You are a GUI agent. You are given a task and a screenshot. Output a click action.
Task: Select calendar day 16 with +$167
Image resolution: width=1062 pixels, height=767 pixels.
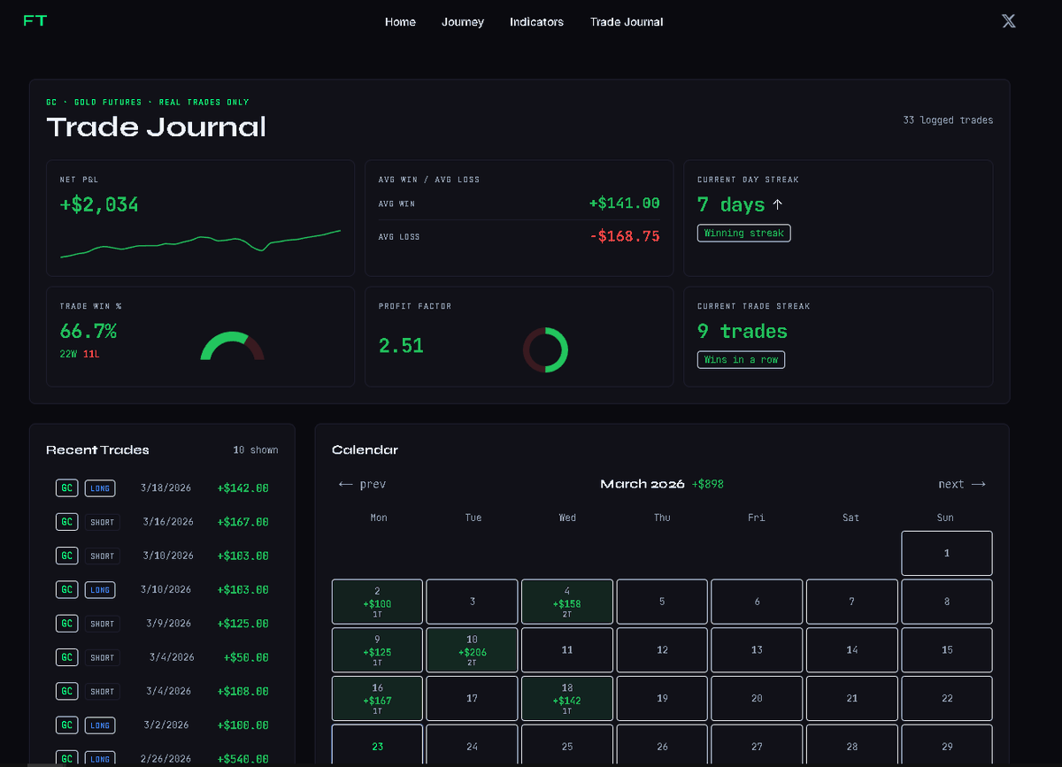pos(379,699)
